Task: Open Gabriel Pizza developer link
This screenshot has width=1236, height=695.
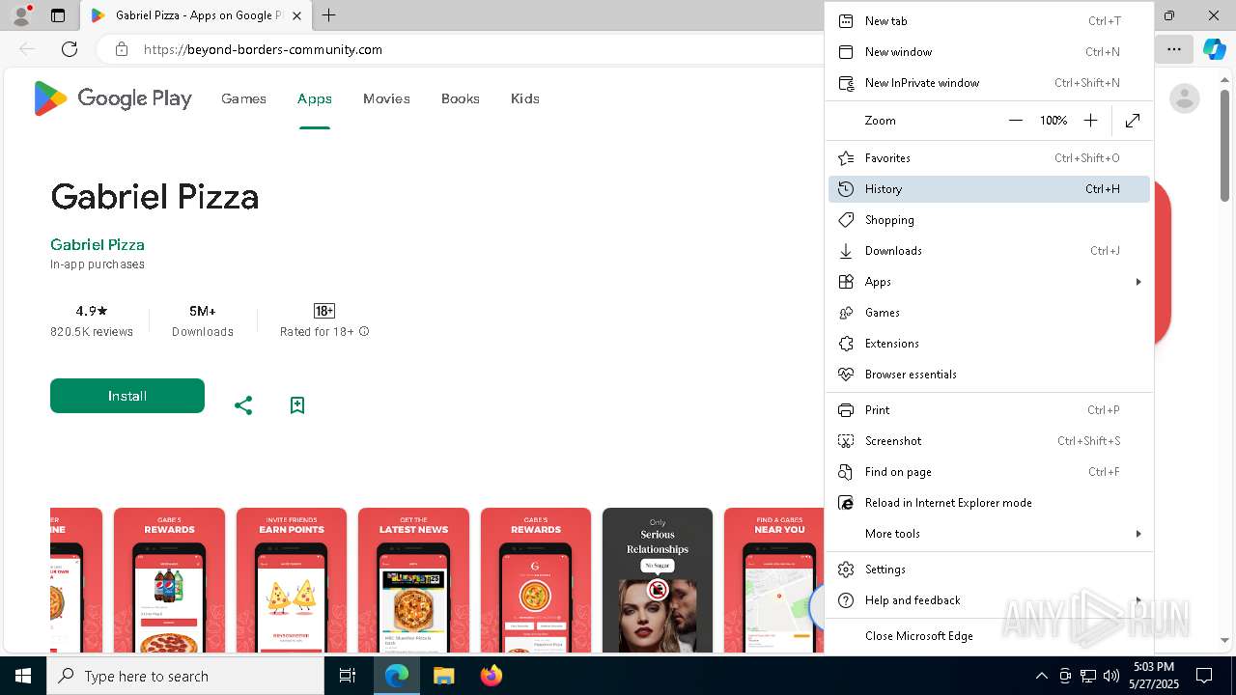Action: pos(98,245)
